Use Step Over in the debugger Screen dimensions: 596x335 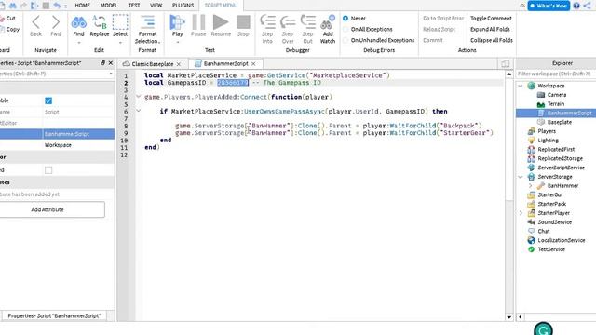288,29
